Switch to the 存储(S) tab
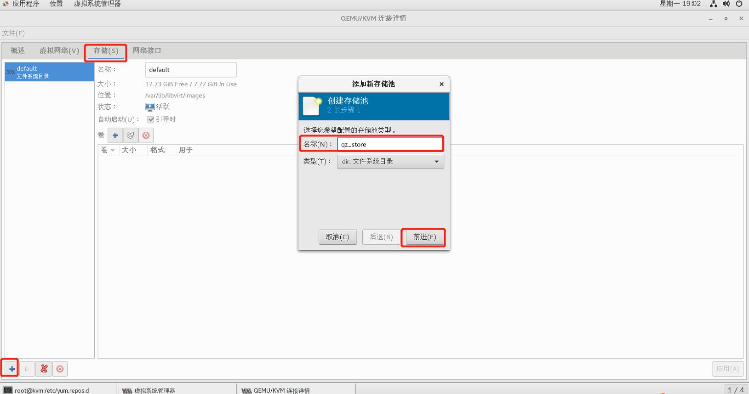749x394 pixels. click(106, 51)
